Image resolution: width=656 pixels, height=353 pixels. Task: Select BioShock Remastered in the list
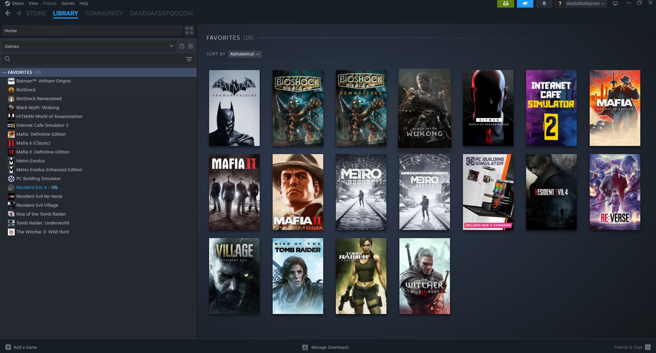click(39, 99)
